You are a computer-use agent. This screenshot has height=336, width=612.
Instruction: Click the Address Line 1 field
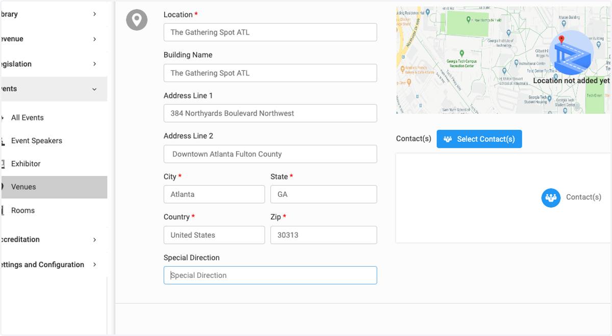click(270, 113)
